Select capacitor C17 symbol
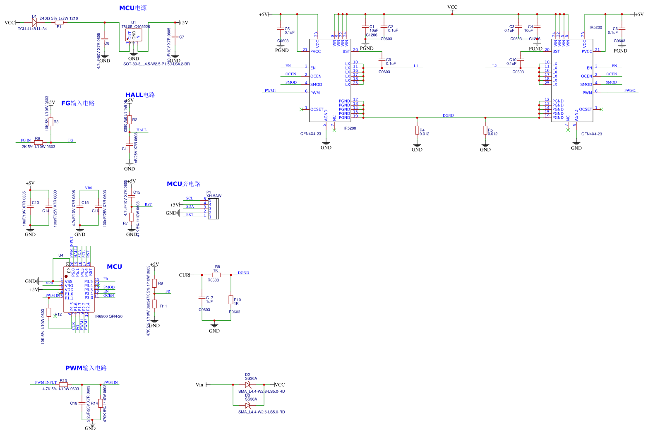This screenshot has height=435, width=648. pos(202,298)
